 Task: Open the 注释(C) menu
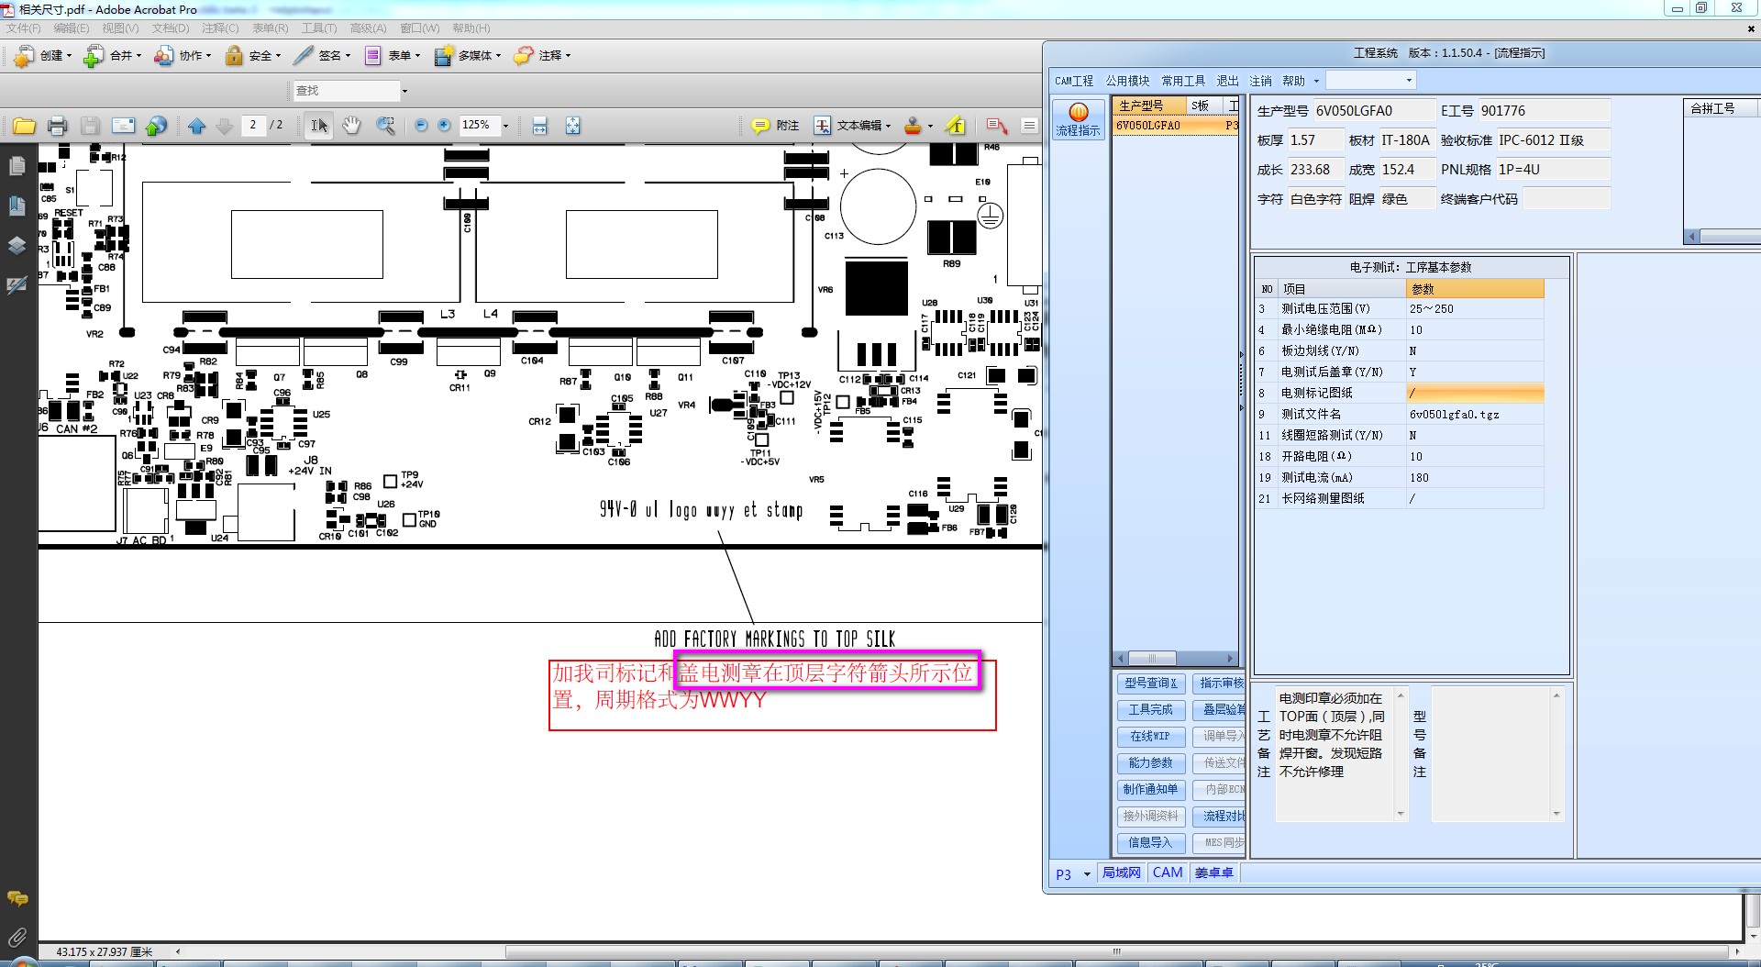pos(220,28)
